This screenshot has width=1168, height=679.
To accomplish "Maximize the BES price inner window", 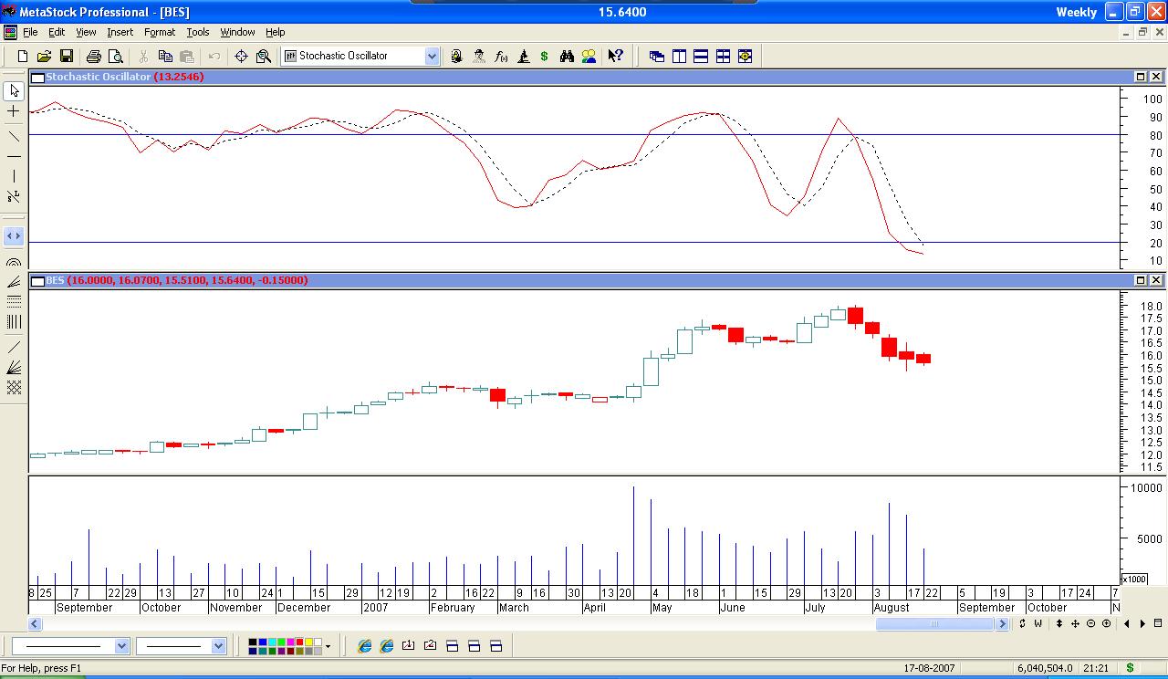I will (1141, 280).
